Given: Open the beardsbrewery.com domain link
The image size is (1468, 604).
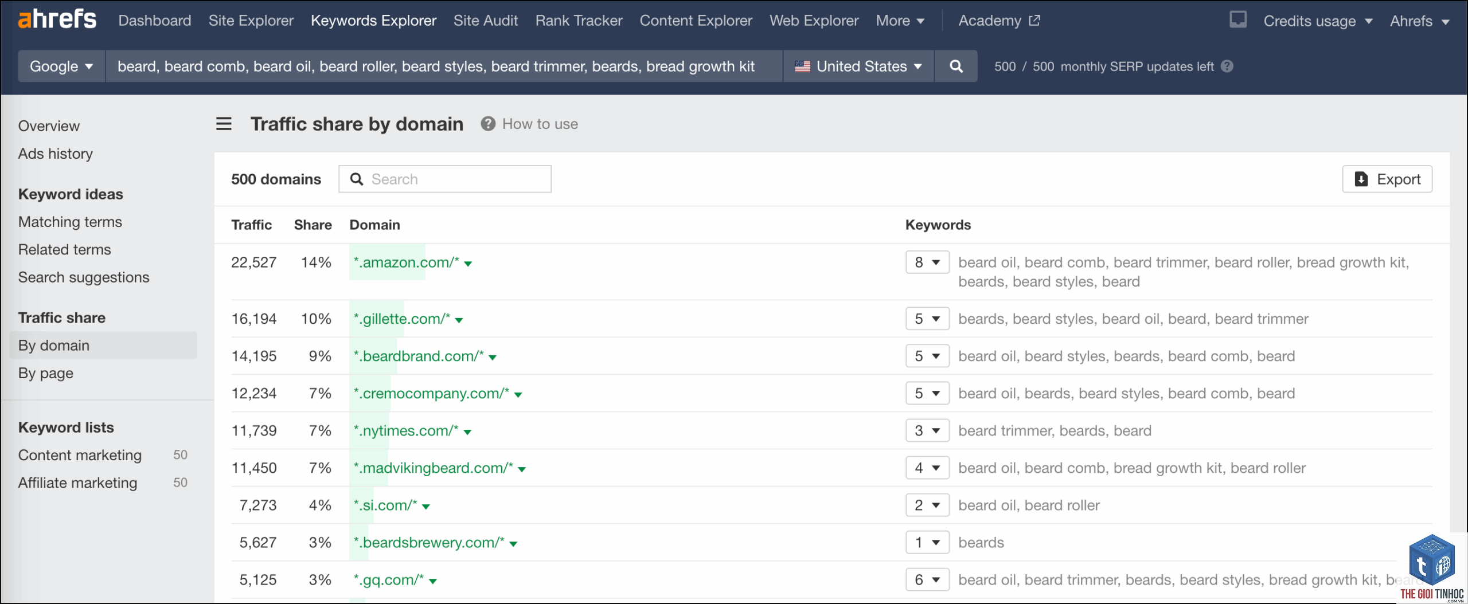Looking at the screenshot, I should point(429,542).
